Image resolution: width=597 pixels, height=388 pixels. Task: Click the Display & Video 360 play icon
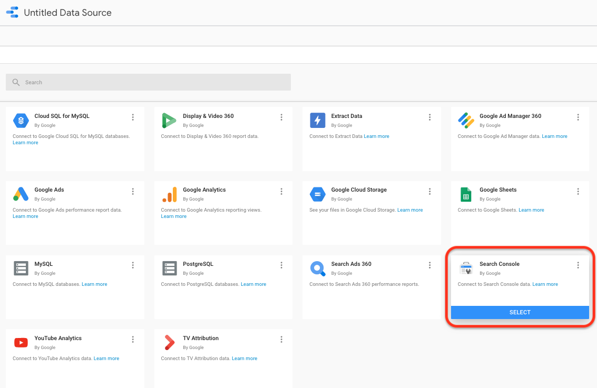(x=169, y=121)
